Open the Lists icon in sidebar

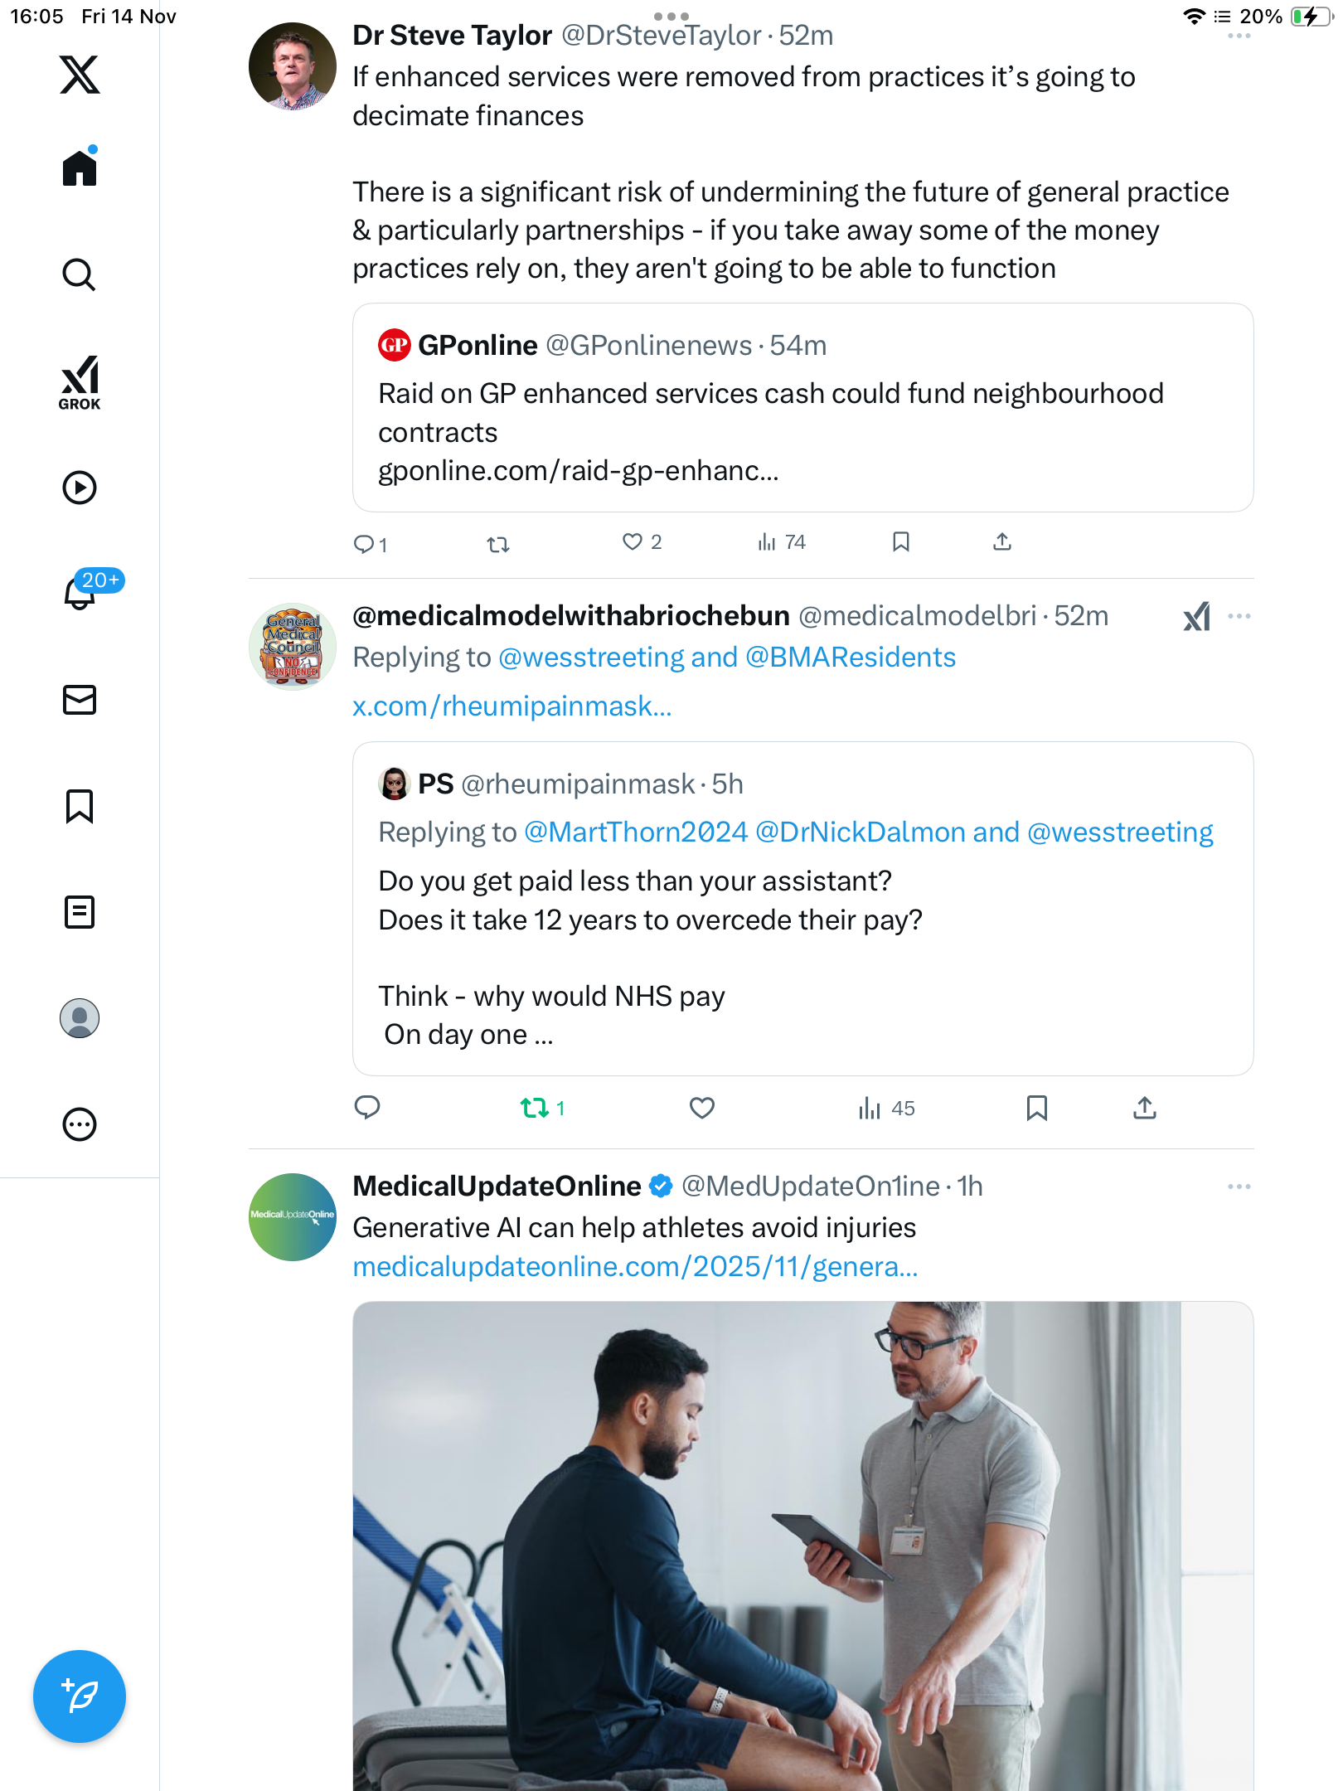[80, 912]
